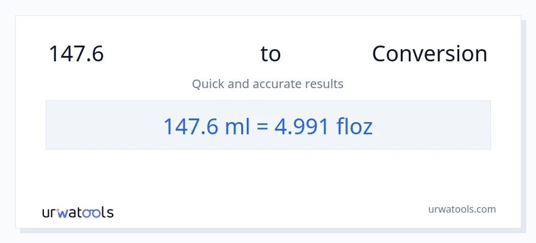Click the "Quick and accurate results" subtitle

(267, 84)
